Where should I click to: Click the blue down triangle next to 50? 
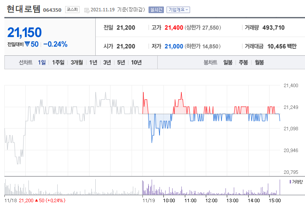click(27, 44)
